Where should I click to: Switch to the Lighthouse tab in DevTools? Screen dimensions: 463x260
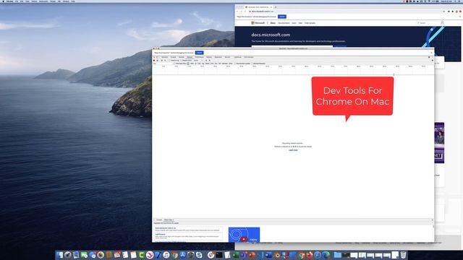pos(238,57)
